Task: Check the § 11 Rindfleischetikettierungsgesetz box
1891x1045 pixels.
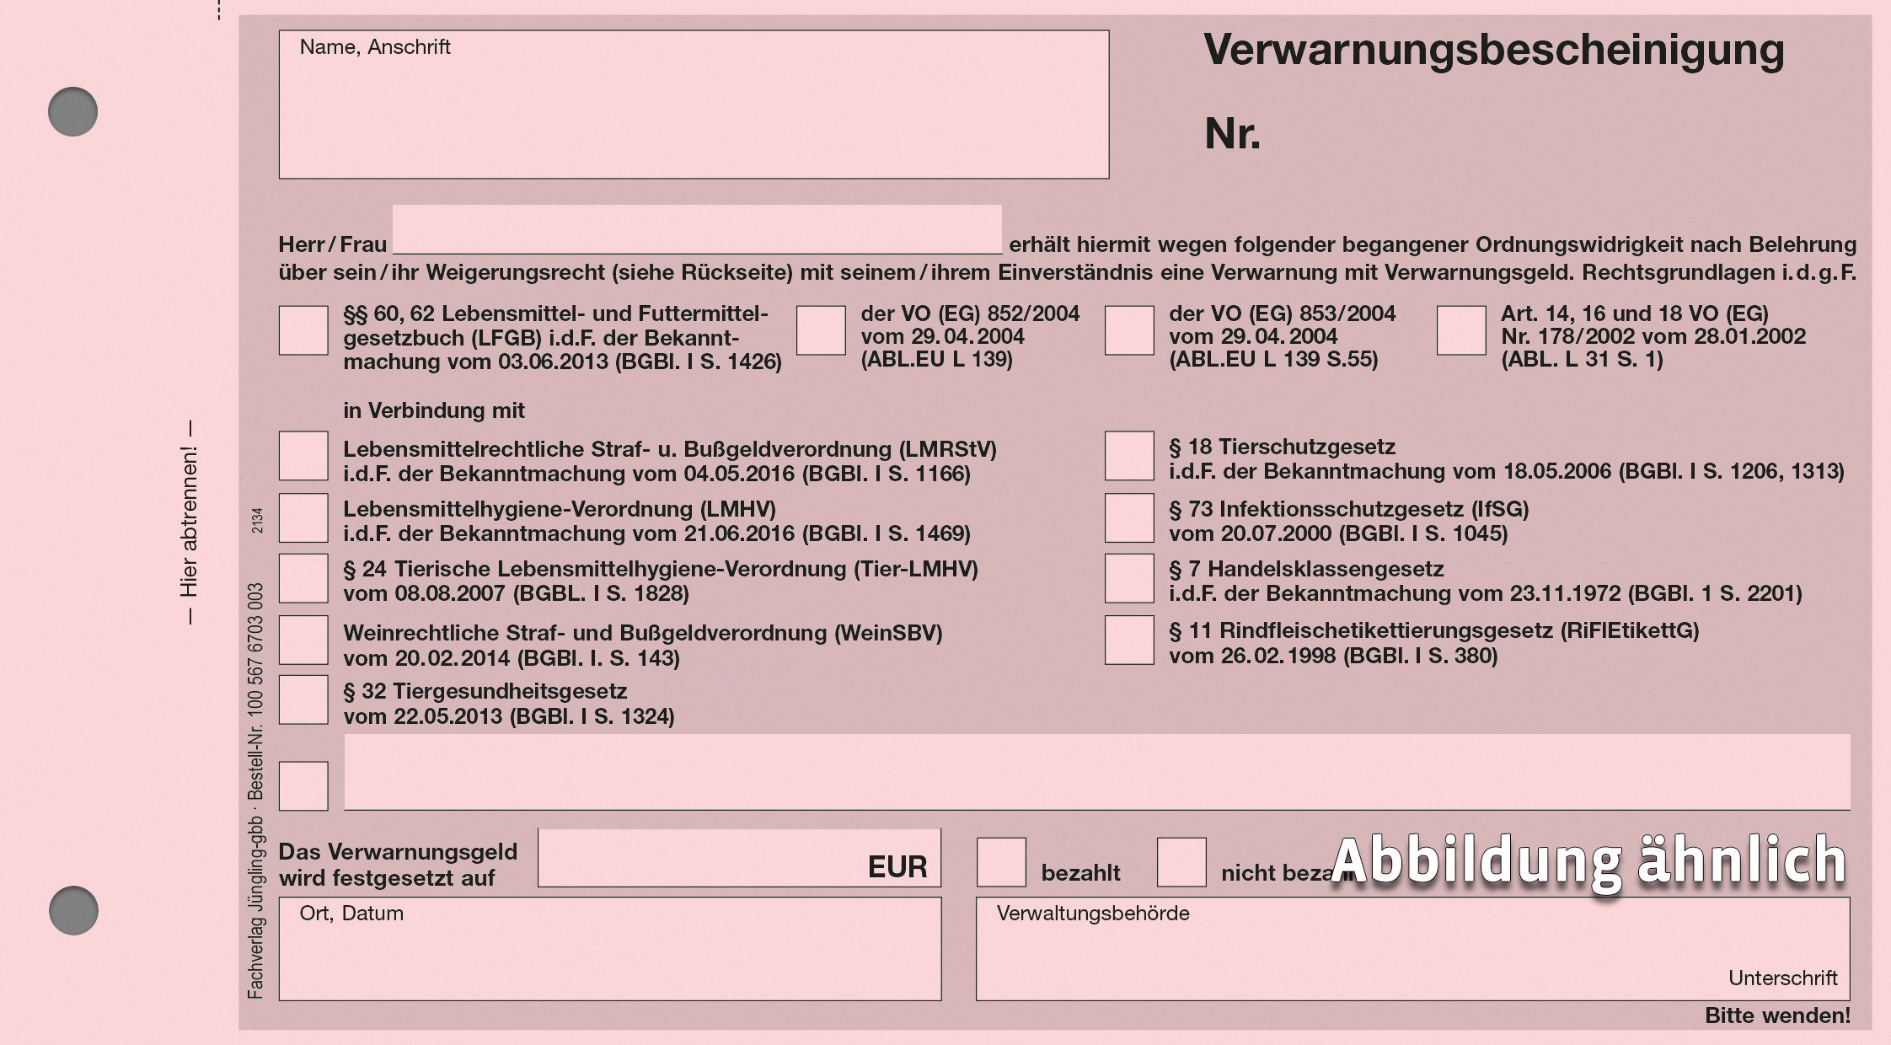Action: [x=1129, y=640]
